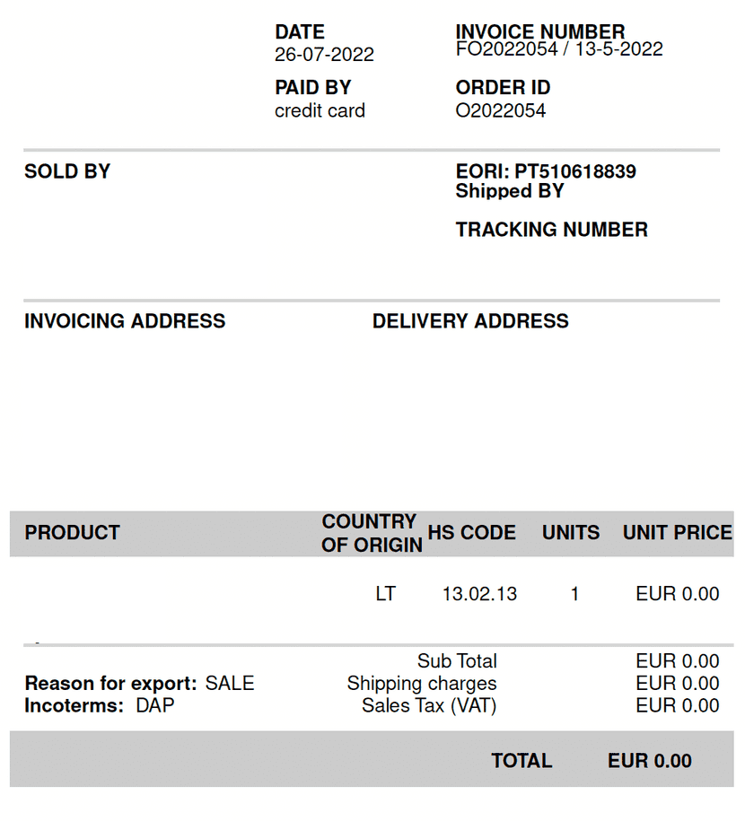This screenshot has height=821, width=745.
Task: Select the invoice number FO2022054 text
Action: pyautogui.click(x=506, y=49)
